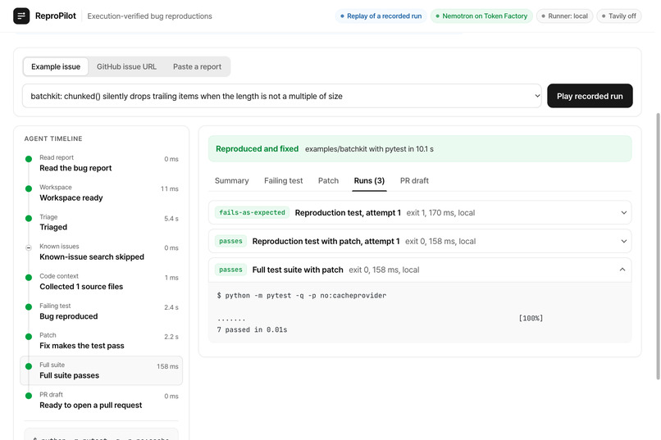Viewport: 661px width, 440px height.
Task: Select the Known-issue search skipped step
Action: pyautogui.click(x=101, y=252)
